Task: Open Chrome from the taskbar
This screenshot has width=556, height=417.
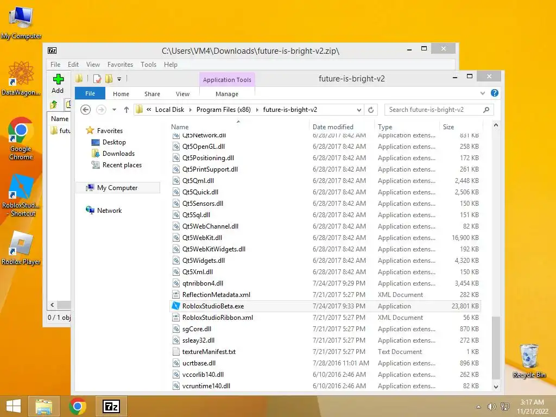Action: coord(77,406)
